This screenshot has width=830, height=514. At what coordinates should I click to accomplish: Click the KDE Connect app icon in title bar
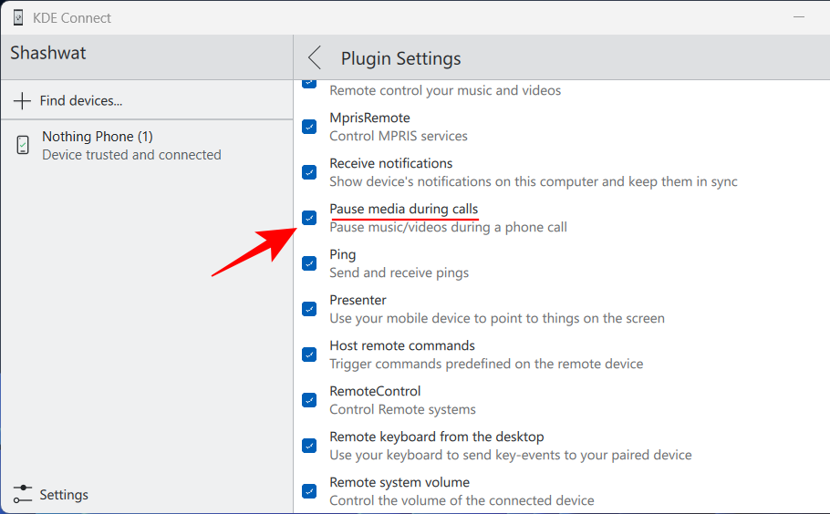tap(18, 17)
